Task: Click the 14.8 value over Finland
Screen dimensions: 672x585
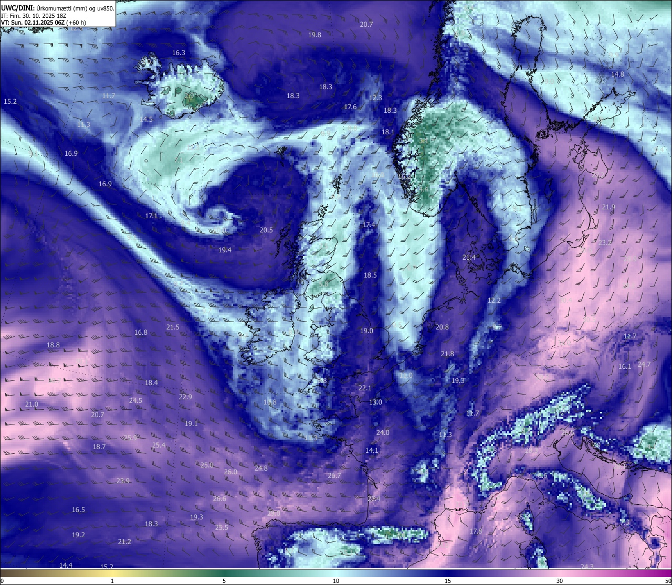Action: [x=617, y=74]
